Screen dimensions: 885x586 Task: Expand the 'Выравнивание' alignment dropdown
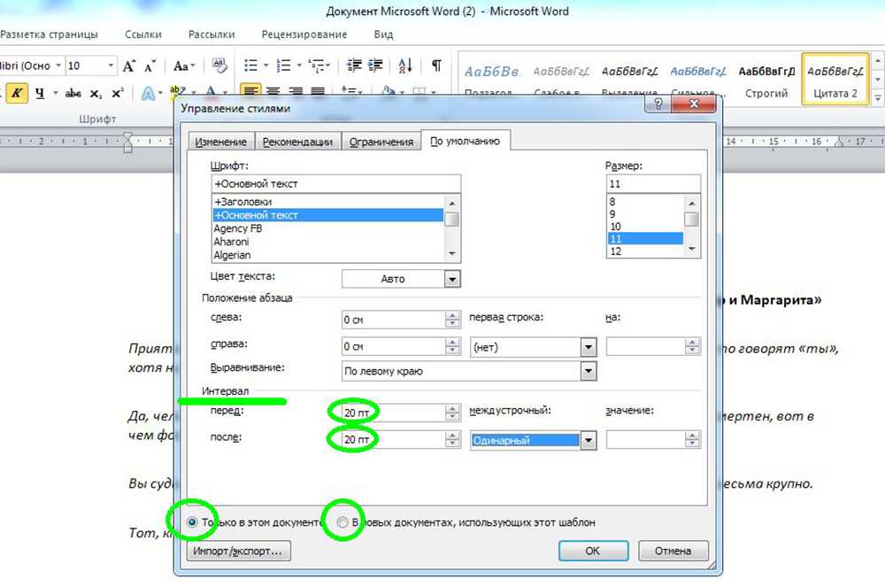coord(587,371)
